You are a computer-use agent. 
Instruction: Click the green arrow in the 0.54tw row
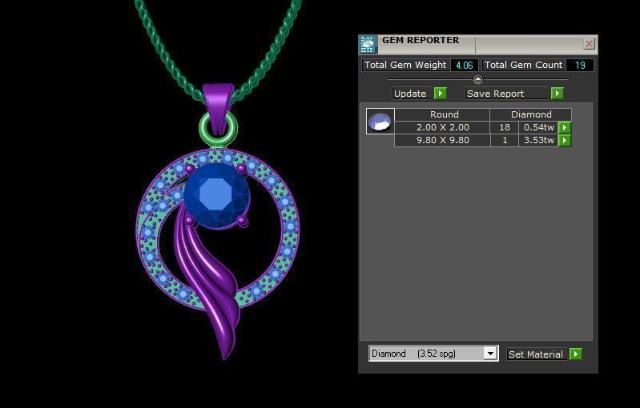[x=565, y=127]
